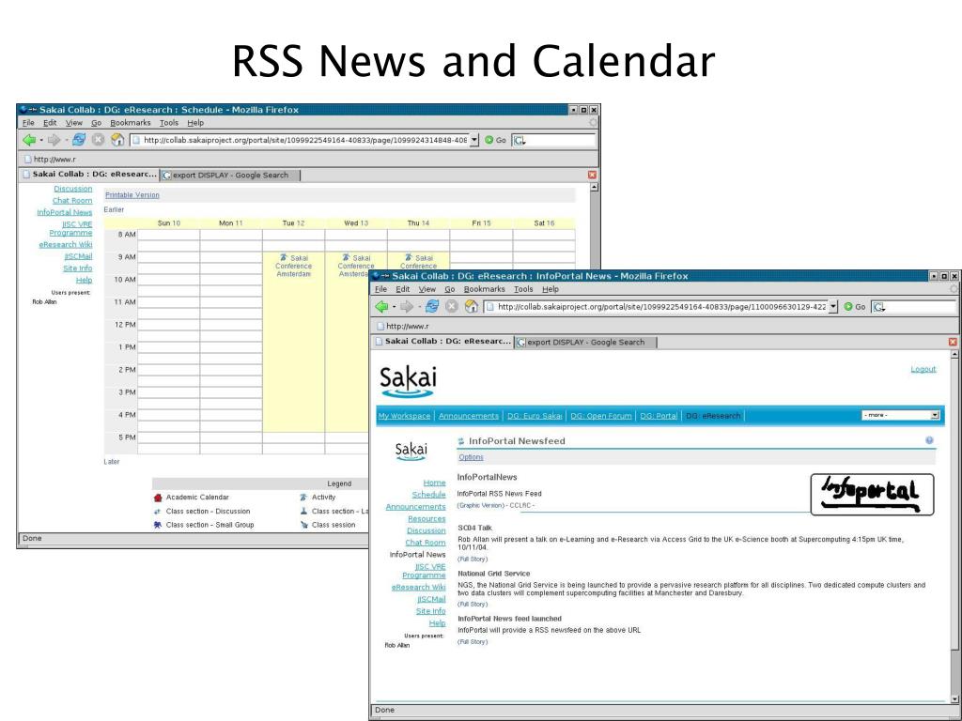Open My Workspace site tab

404,416
